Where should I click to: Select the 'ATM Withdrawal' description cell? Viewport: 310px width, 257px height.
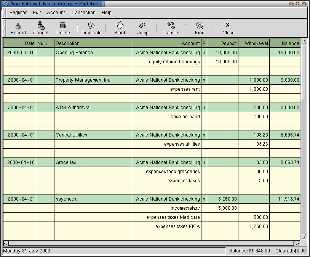pos(93,107)
